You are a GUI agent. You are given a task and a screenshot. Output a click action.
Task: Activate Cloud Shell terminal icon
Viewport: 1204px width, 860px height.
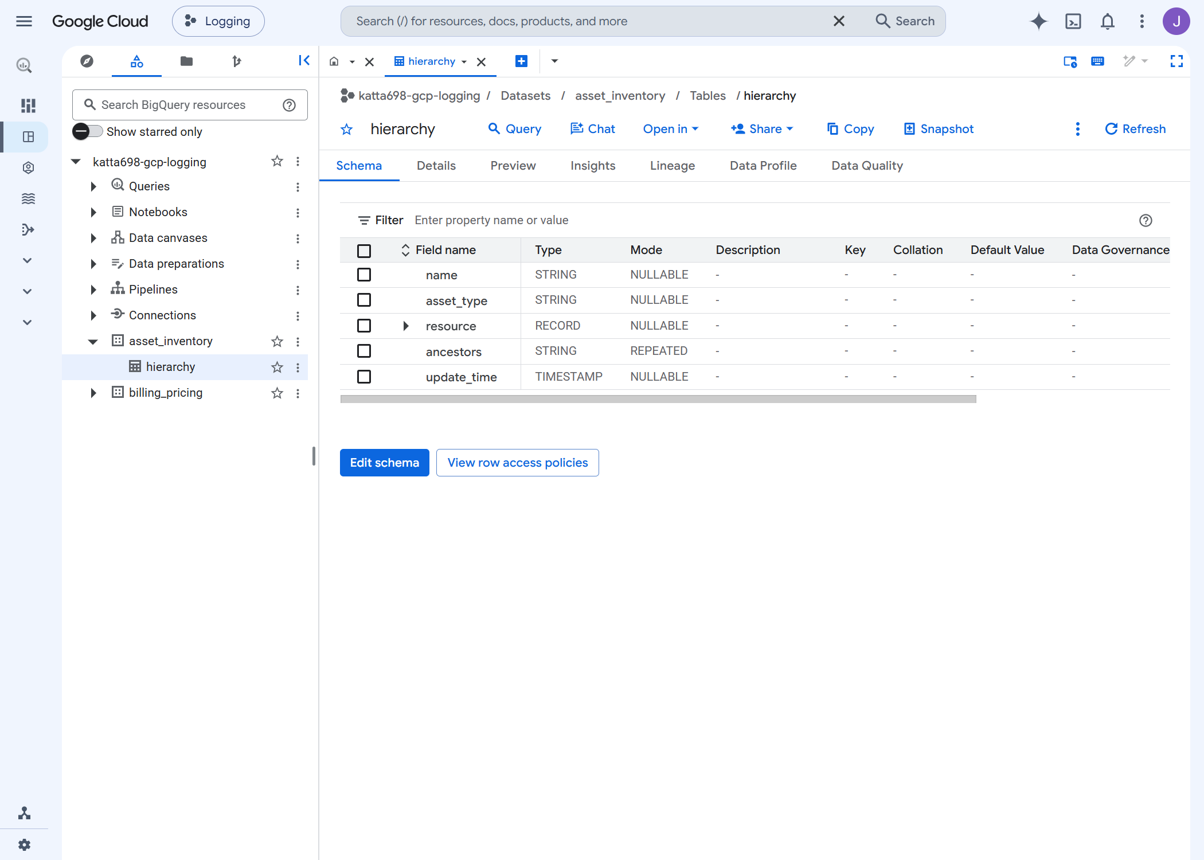1073,21
